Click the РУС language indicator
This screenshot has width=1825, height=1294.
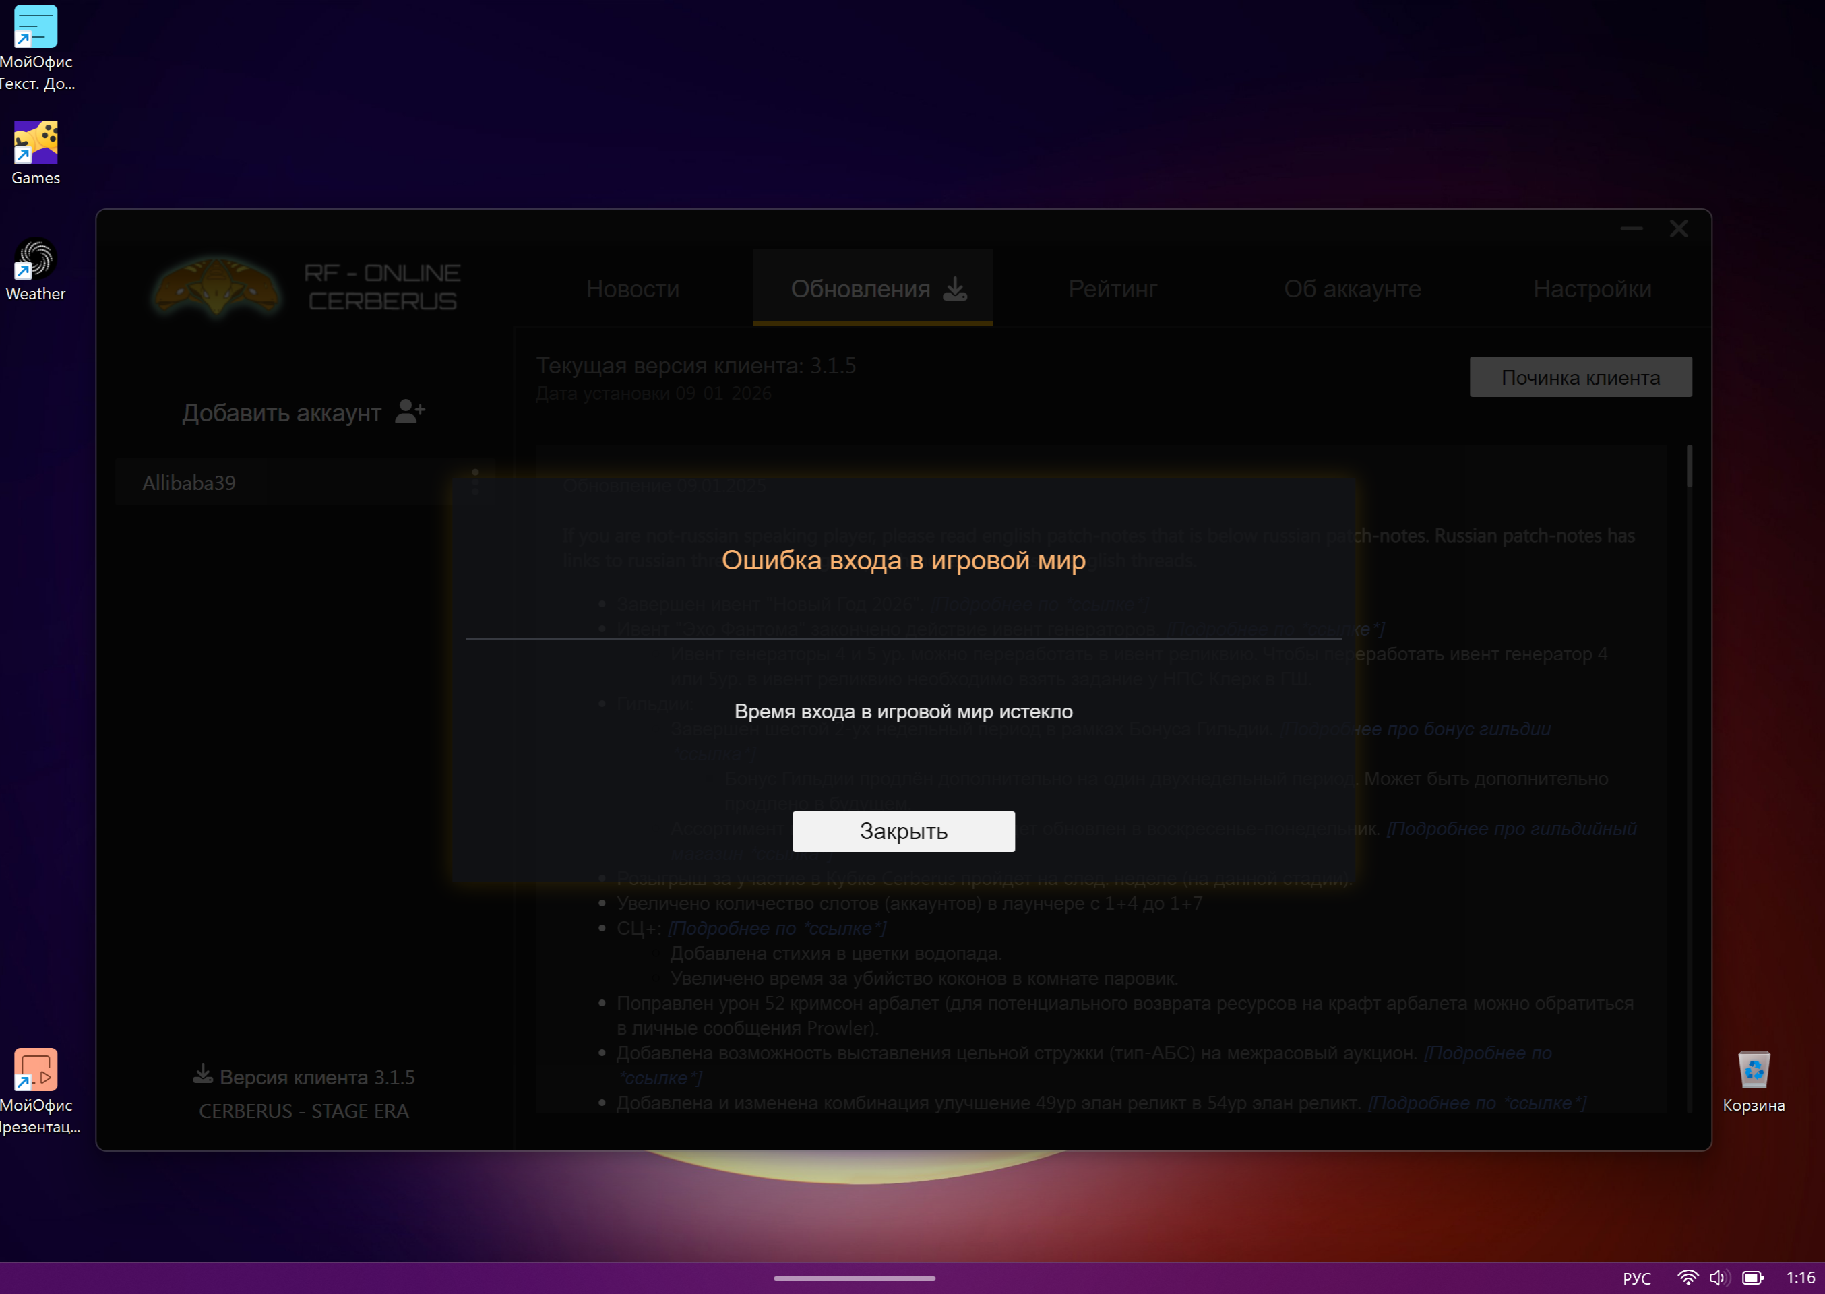tap(1636, 1277)
